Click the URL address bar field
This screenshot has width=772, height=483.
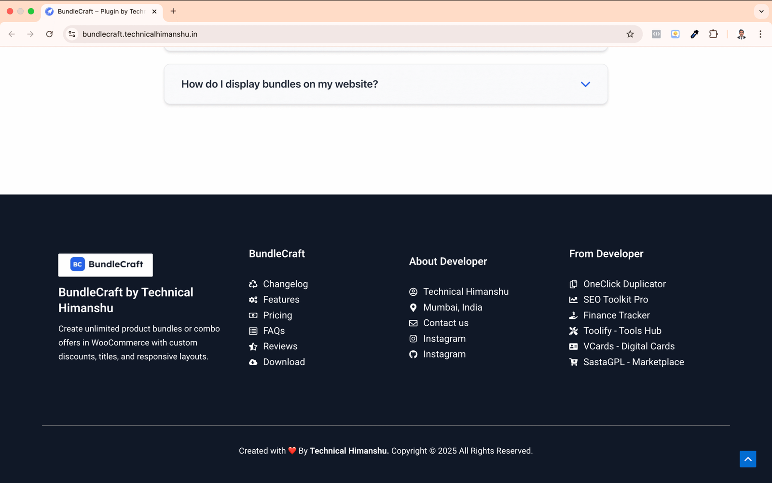338,34
